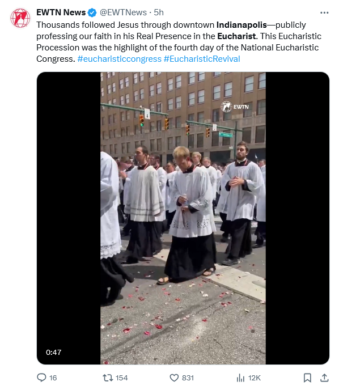Click the 831 likes count
The width and height of the screenshot is (339, 390).
188,378
